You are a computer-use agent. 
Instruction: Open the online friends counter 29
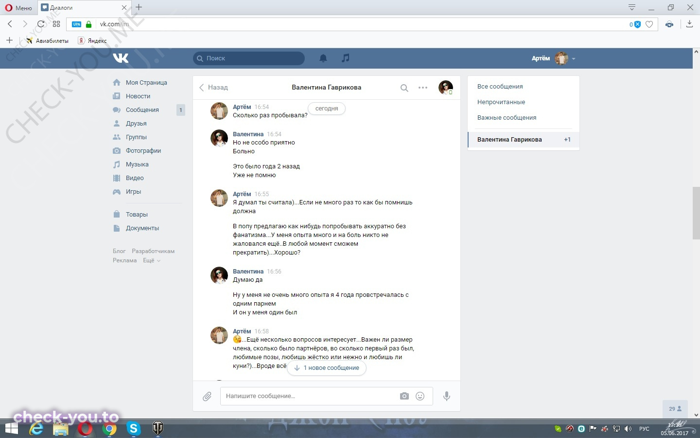[x=675, y=409]
